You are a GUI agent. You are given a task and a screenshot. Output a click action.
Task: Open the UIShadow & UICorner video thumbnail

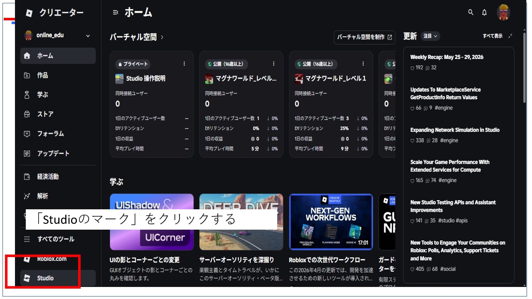click(x=152, y=222)
